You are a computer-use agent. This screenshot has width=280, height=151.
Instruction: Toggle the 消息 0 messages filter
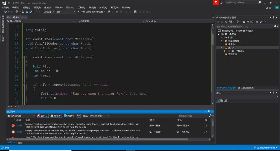(x=69, y=116)
